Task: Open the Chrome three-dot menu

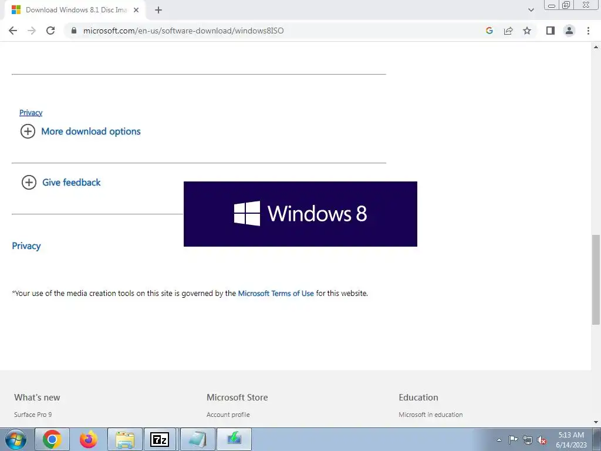Action: pos(588,31)
